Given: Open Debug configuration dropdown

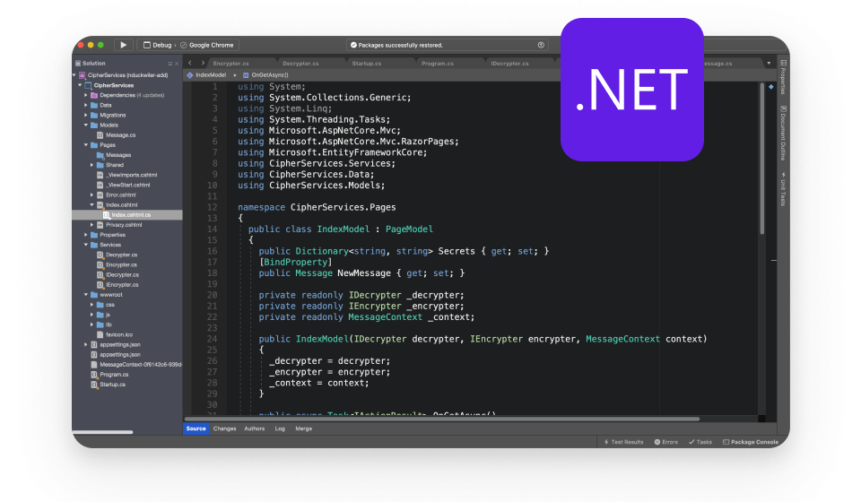Looking at the screenshot, I should 159,45.
